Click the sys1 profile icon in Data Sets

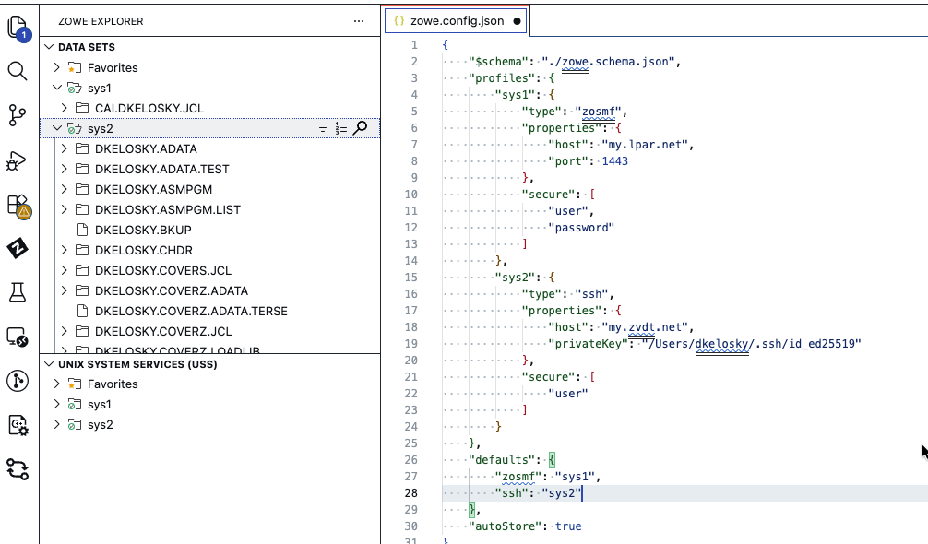pyautogui.click(x=74, y=89)
